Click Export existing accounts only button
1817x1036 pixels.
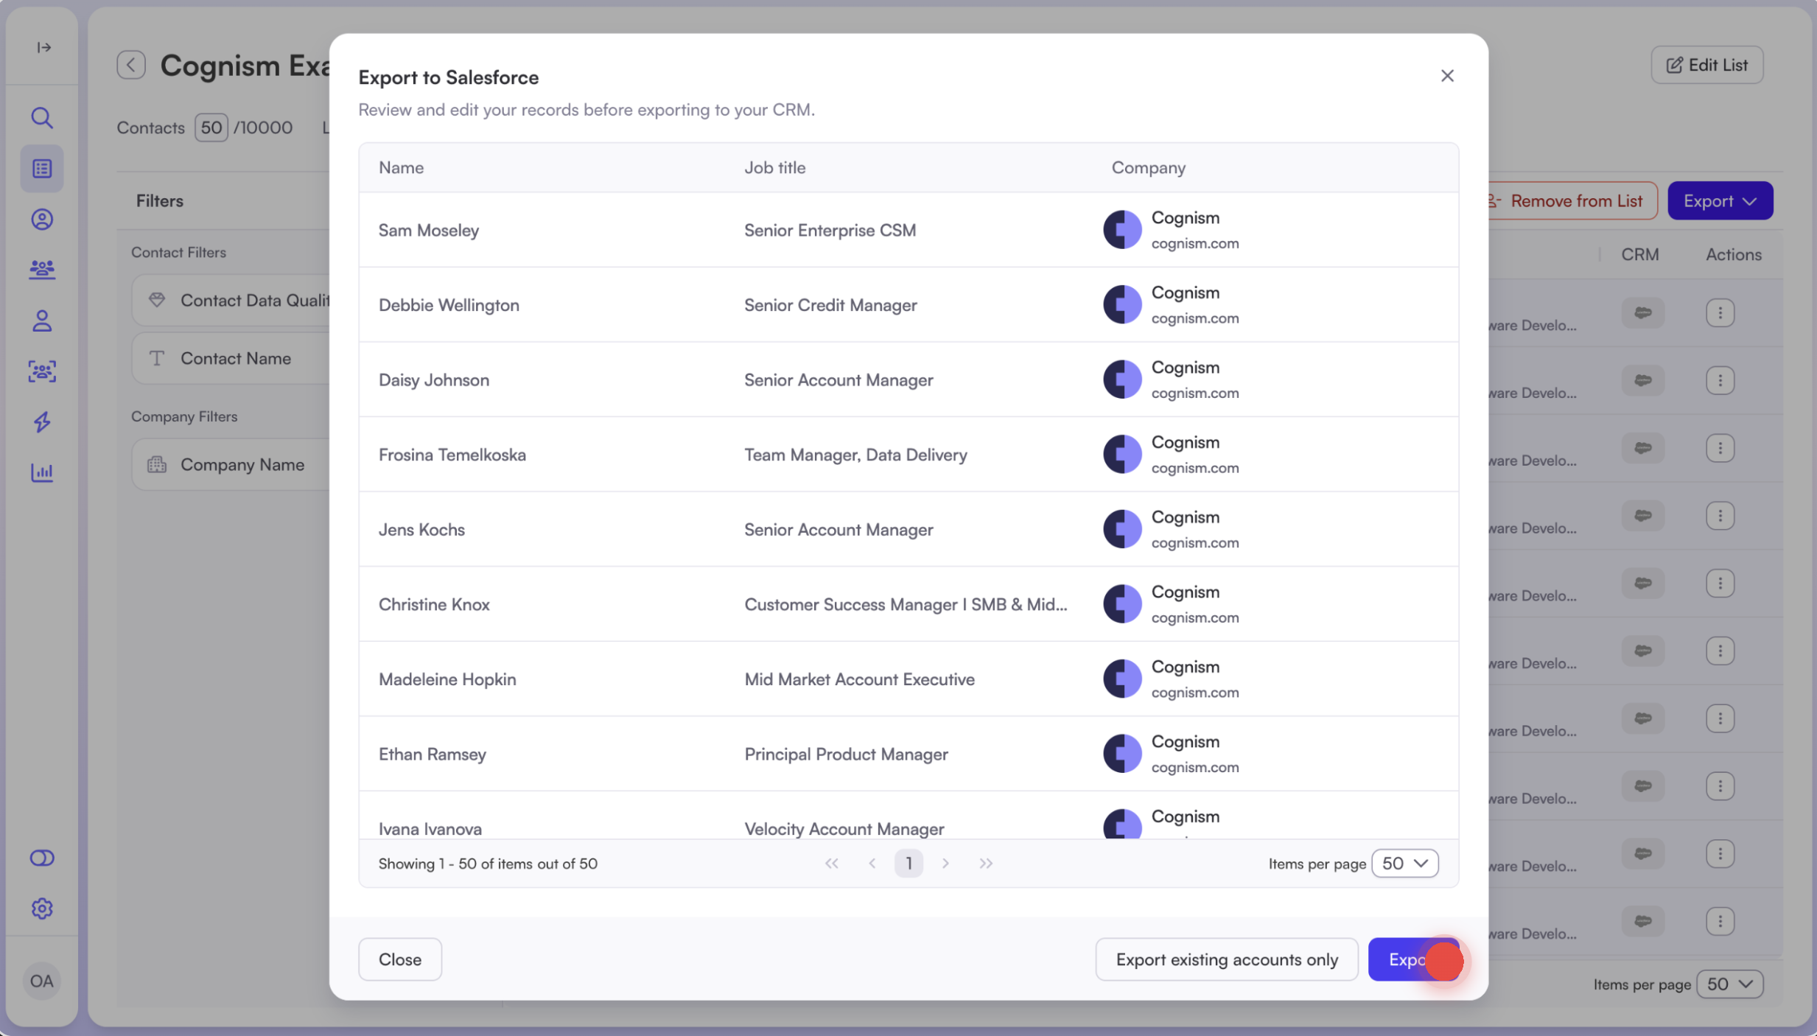point(1226,959)
